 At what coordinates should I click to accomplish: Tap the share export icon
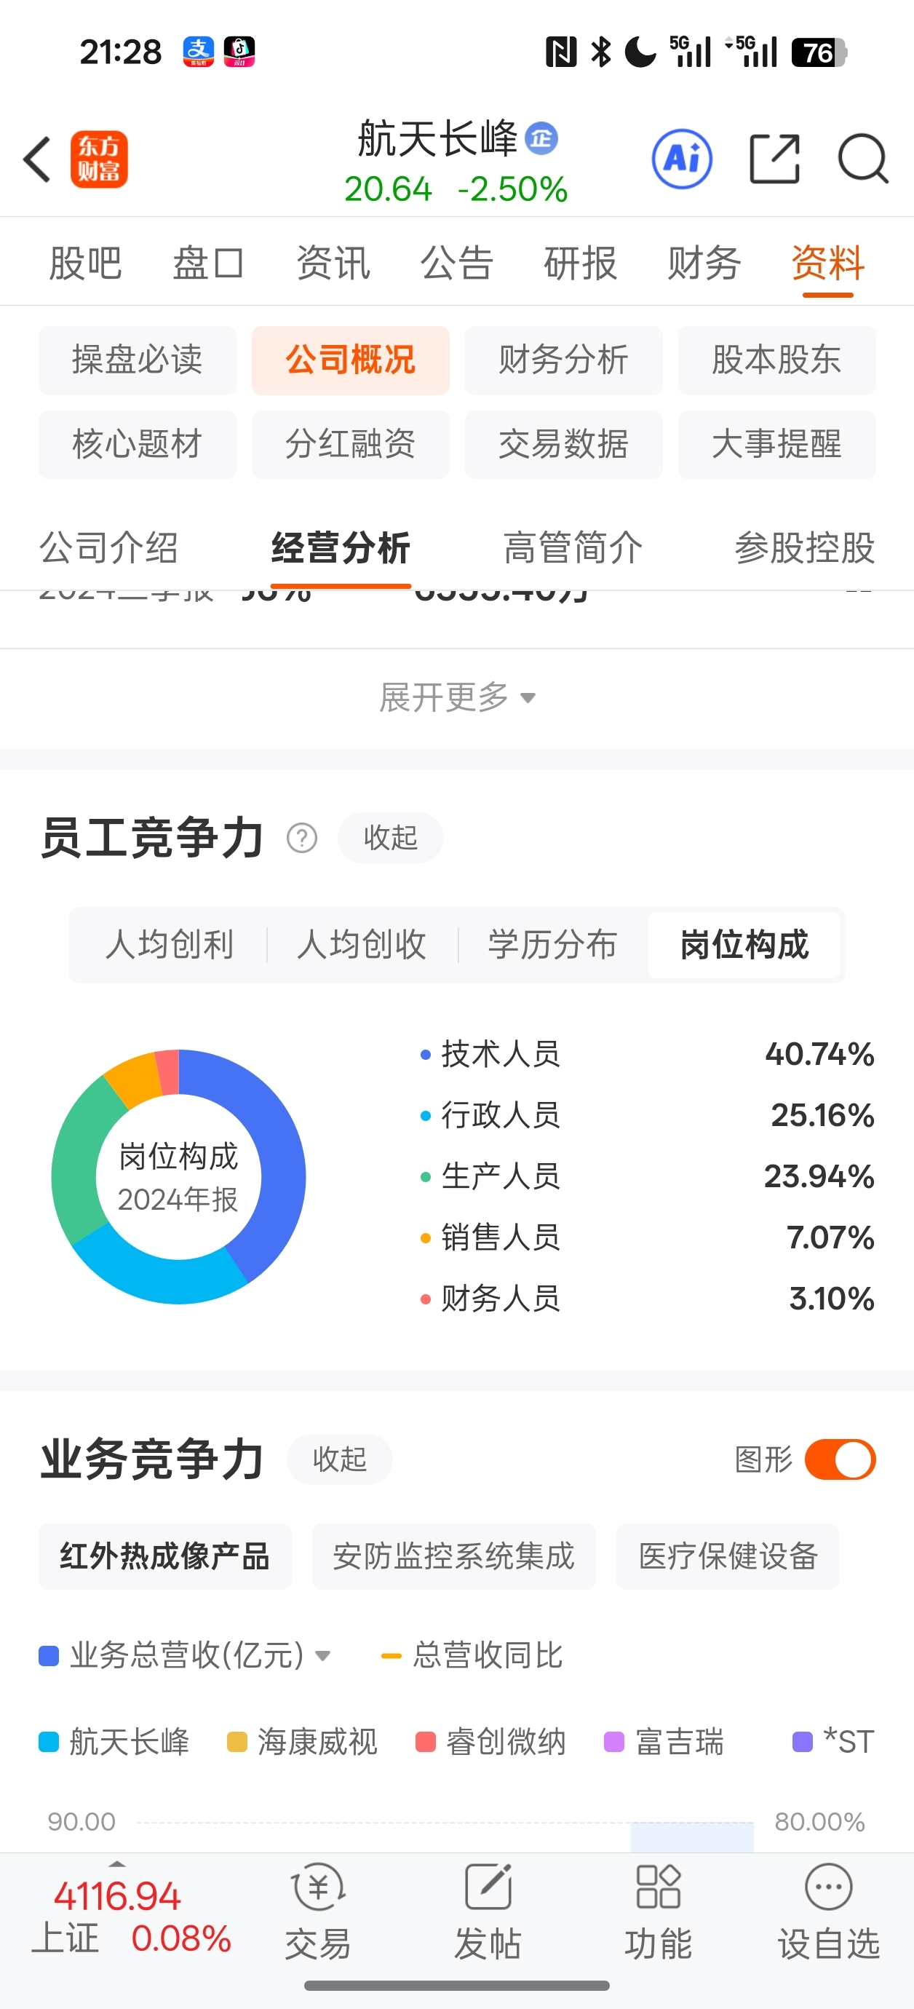774,159
